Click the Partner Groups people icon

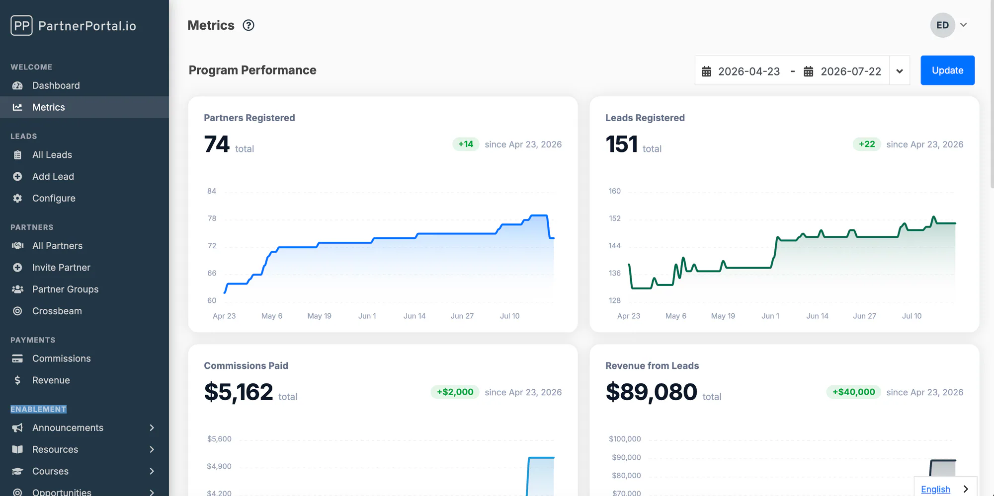[x=17, y=289]
